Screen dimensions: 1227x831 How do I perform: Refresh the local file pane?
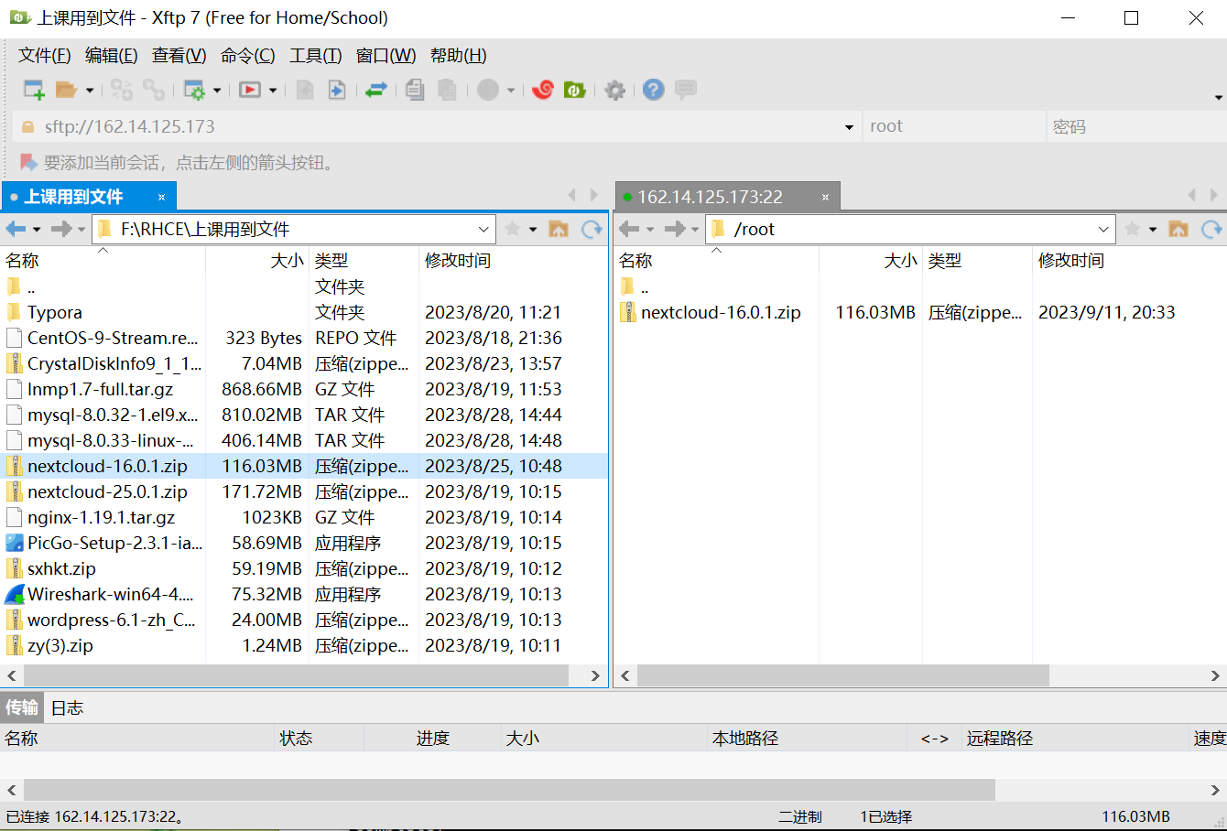click(592, 229)
